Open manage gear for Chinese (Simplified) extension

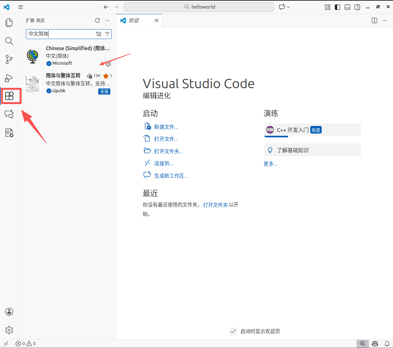(108, 64)
